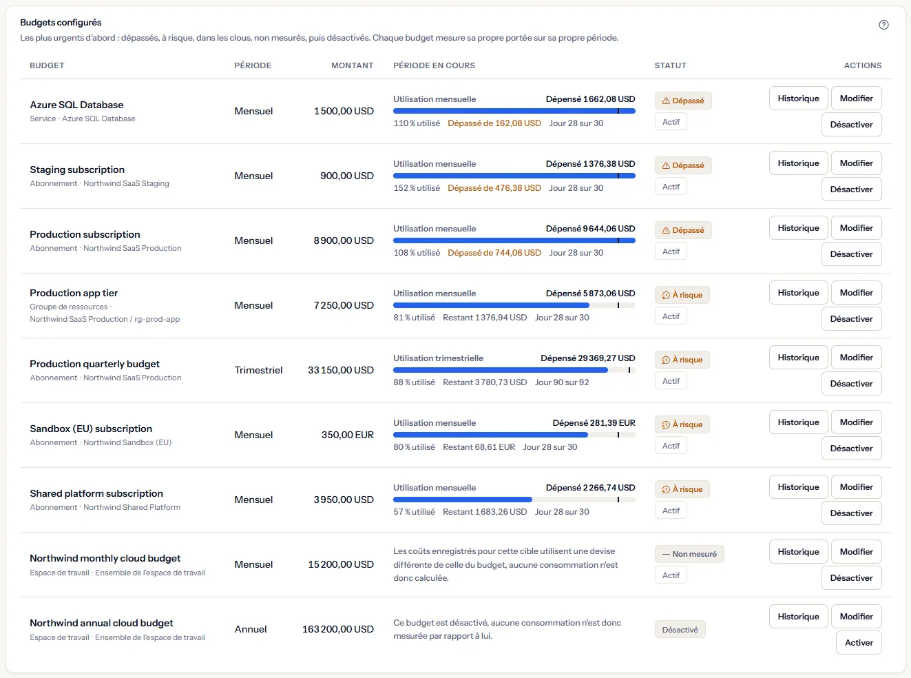Disable the Sandbox (EU) subscription budget
This screenshot has height=678, width=911.
(851, 449)
